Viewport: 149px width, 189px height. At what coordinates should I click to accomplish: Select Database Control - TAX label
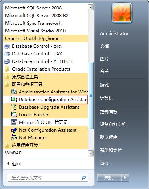tap(37, 54)
